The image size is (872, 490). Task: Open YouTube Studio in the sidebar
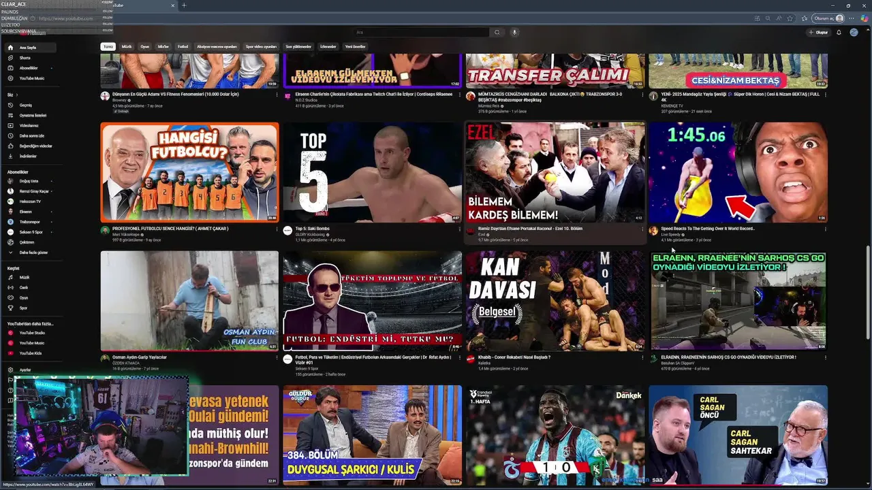[x=31, y=333]
